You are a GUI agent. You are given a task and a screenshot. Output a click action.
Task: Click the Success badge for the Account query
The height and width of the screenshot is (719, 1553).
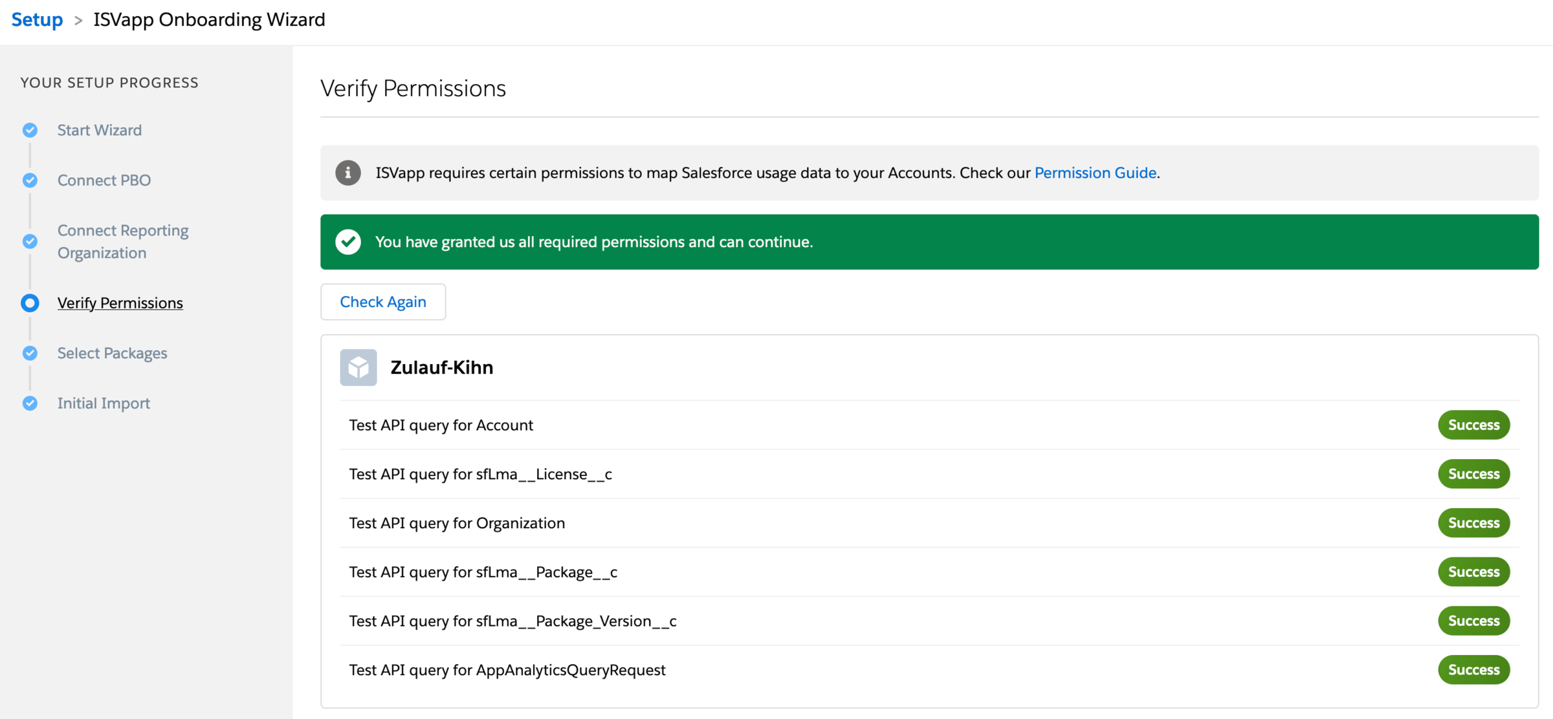[x=1473, y=425]
